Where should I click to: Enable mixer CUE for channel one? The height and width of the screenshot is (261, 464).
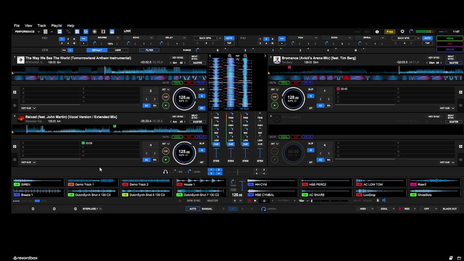216,144
